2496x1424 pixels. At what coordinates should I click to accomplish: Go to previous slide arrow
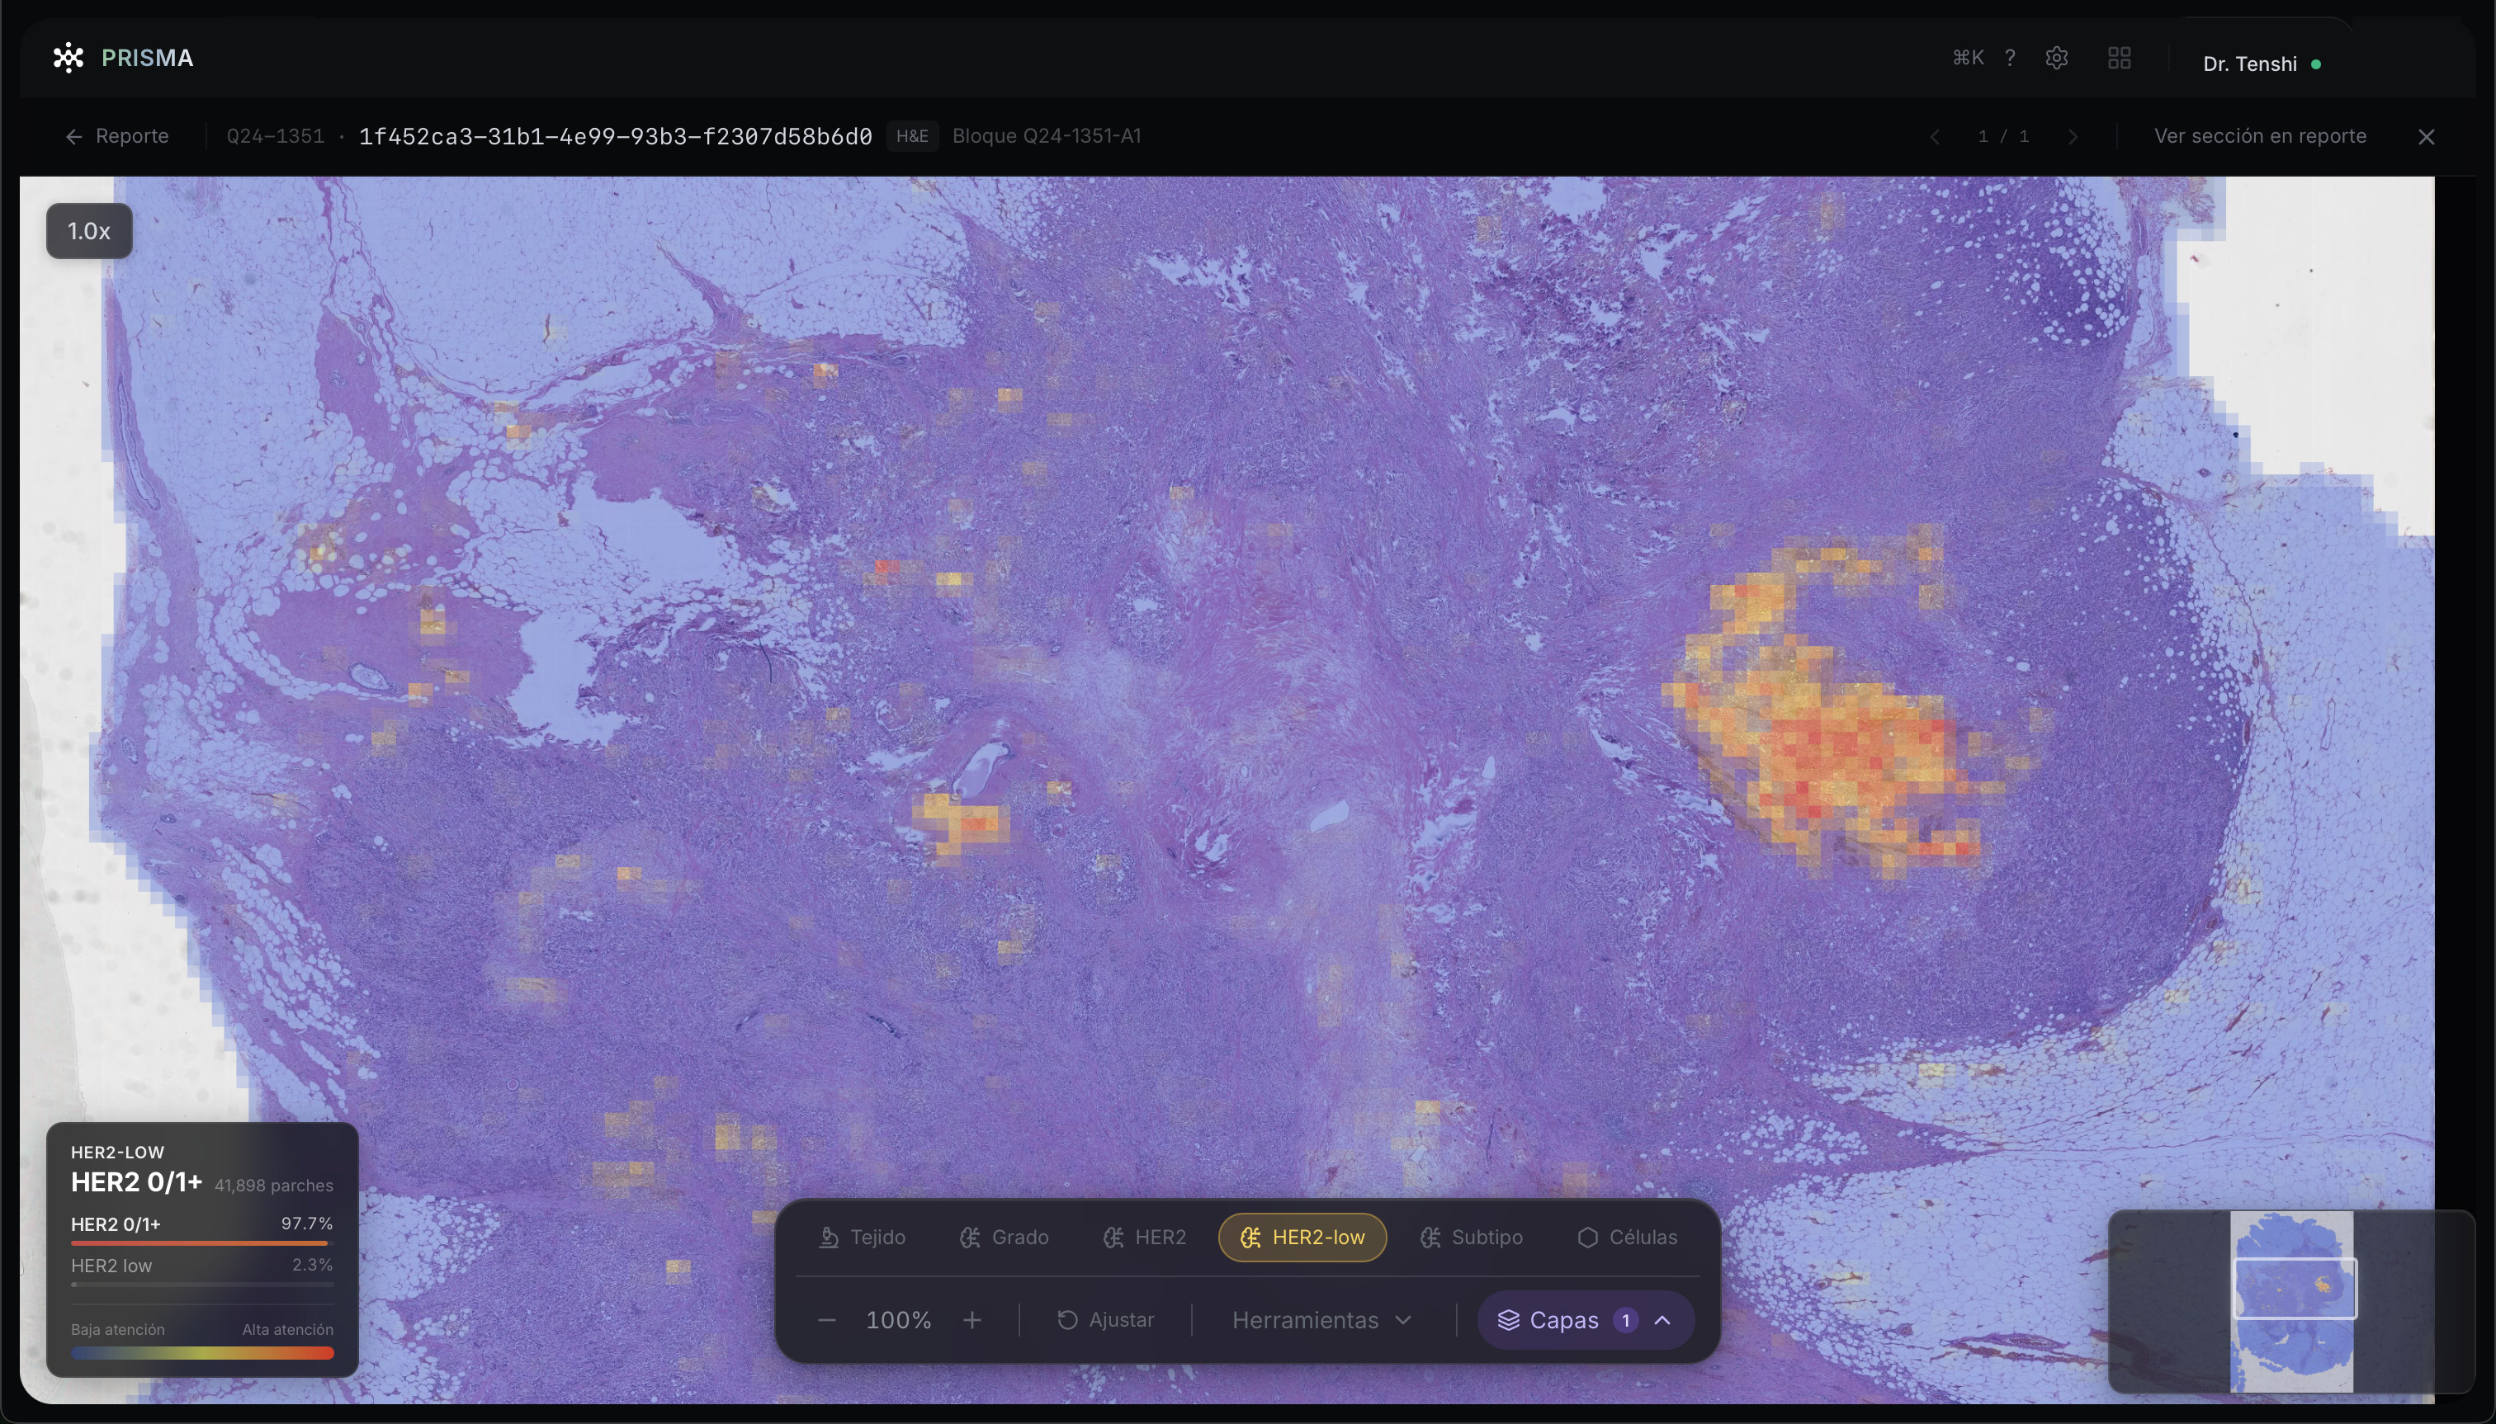point(1935,137)
